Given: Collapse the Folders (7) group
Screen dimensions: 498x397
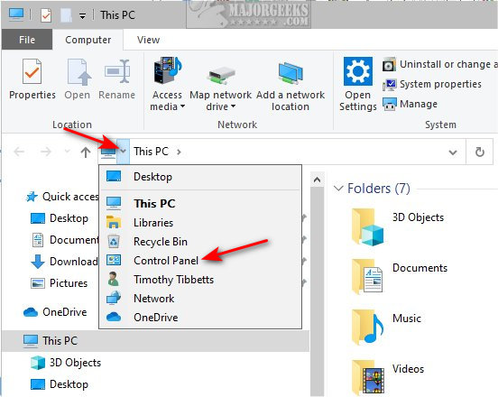Looking at the screenshot, I should pos(338,189).
